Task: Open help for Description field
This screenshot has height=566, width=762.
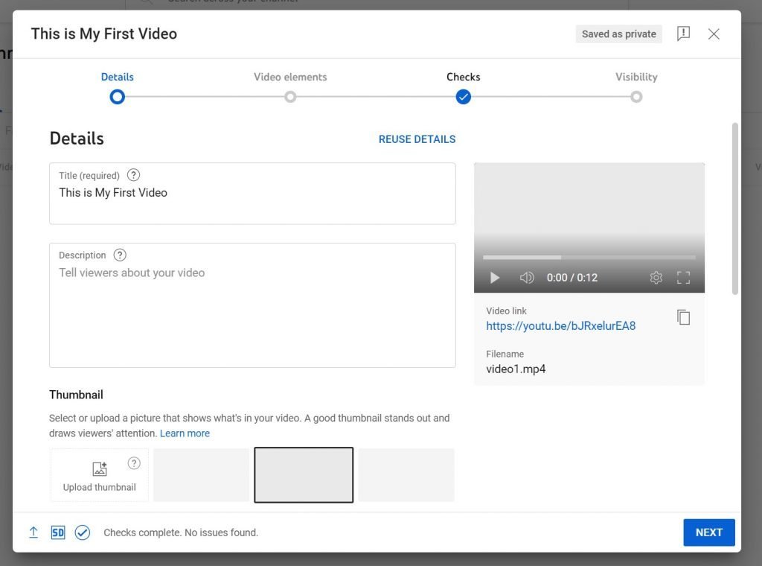Action: click(120, 255)
